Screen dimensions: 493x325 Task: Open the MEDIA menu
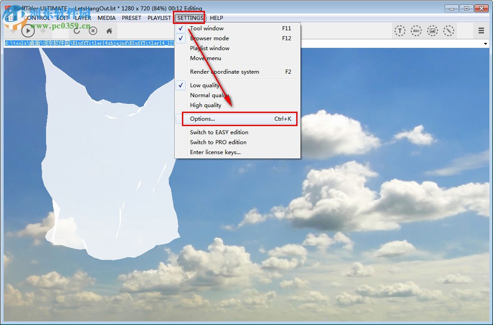click(107, 18)
